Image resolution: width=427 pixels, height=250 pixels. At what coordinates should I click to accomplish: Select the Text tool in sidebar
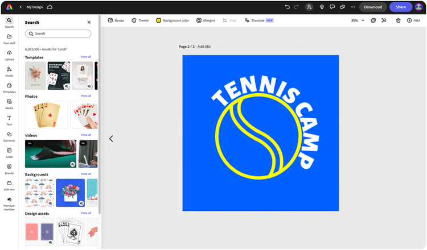9,120
